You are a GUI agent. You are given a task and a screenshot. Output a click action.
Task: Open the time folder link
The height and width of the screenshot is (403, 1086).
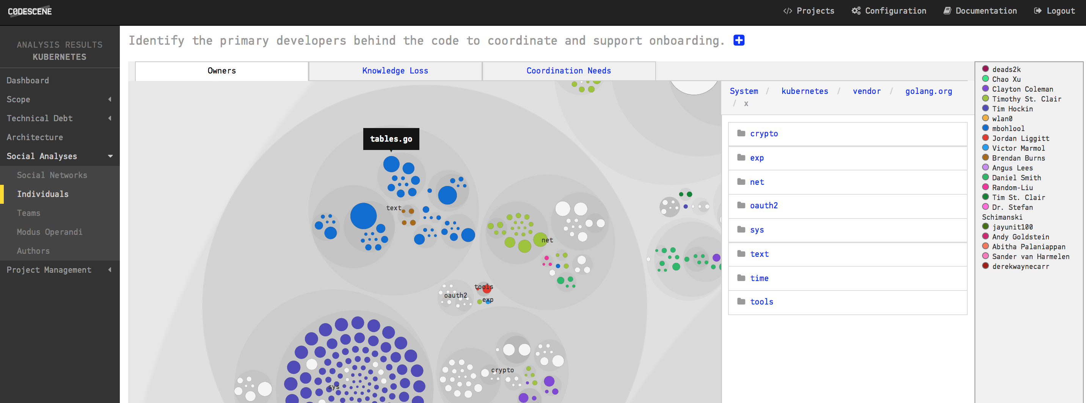pyautogui.click(x=759, y=278)
